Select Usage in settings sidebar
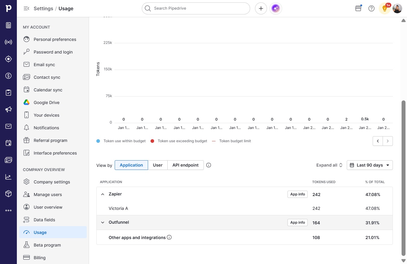This screenshot has width=407, height=264. point(53,232)
